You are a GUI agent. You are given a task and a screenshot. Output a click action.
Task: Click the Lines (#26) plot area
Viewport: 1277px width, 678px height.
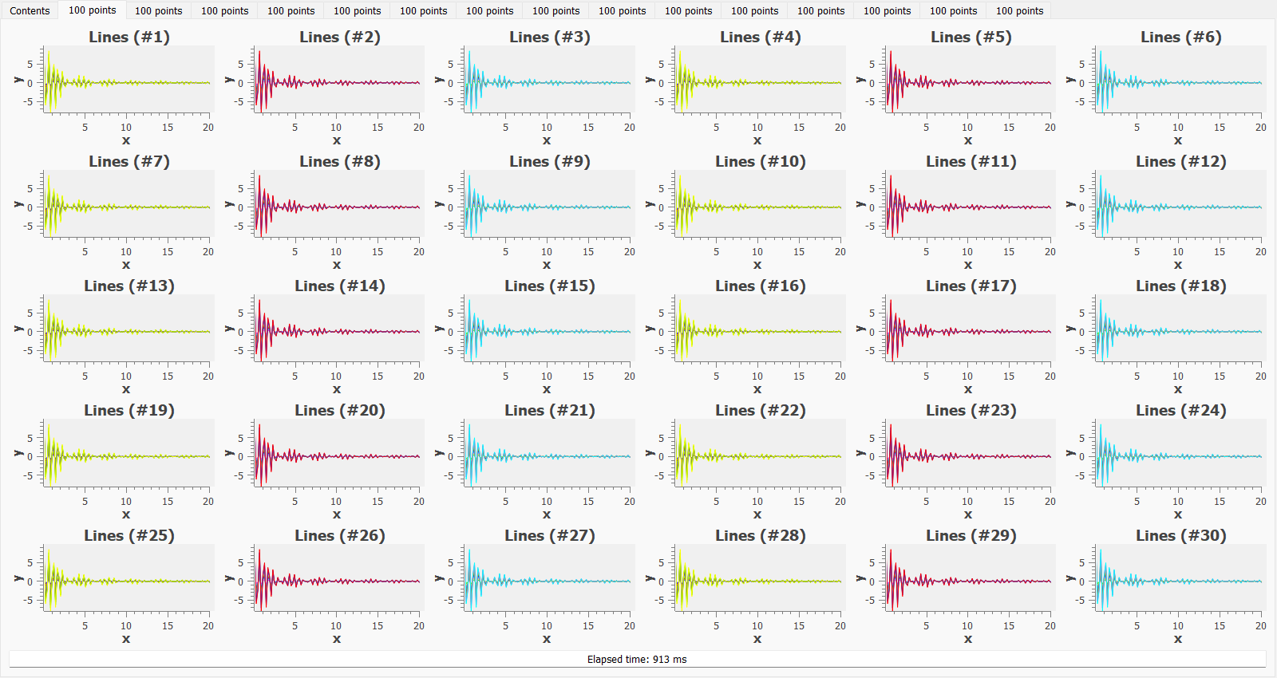point(338,578)
